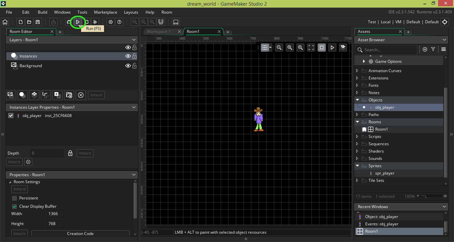Open target manager crosshair icon
Viewport: 454px width, 242px height.
click(x=445, y=22)
